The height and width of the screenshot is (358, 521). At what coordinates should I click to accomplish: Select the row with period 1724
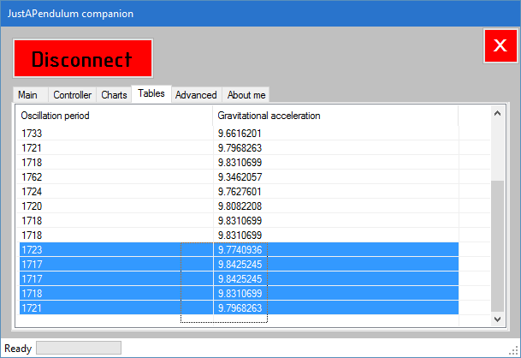[238, 192]
